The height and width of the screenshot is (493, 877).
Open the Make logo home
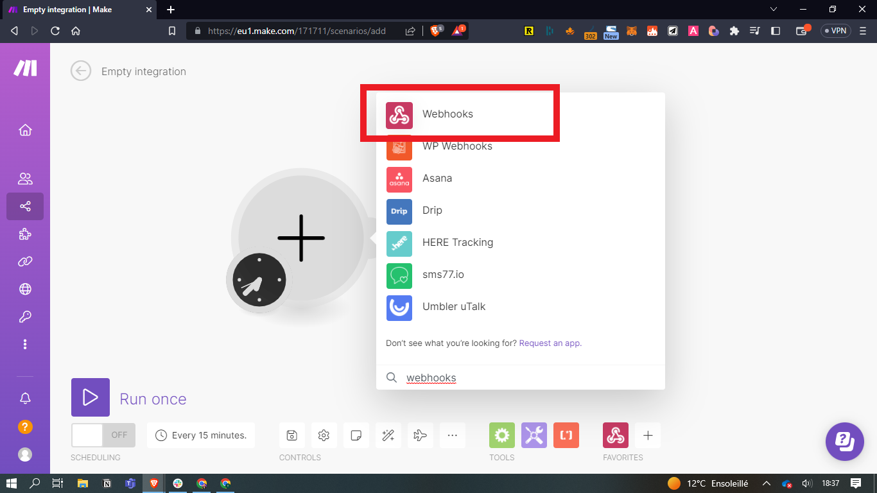pyautogui.click(x=25, y=68)
